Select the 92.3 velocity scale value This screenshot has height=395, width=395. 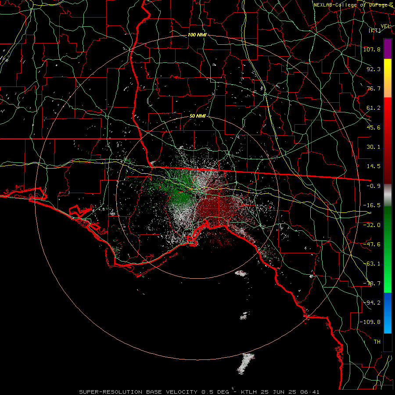pos(373,69)
